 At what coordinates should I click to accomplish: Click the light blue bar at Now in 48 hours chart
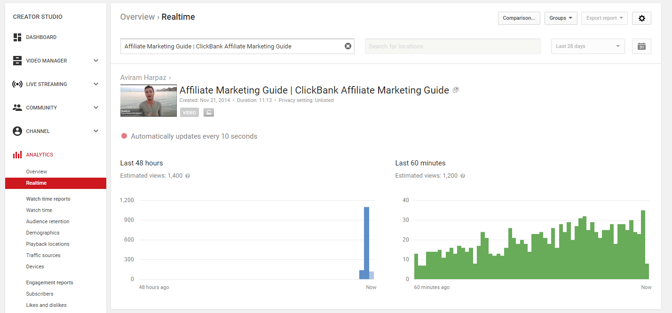tap(372, 275)
